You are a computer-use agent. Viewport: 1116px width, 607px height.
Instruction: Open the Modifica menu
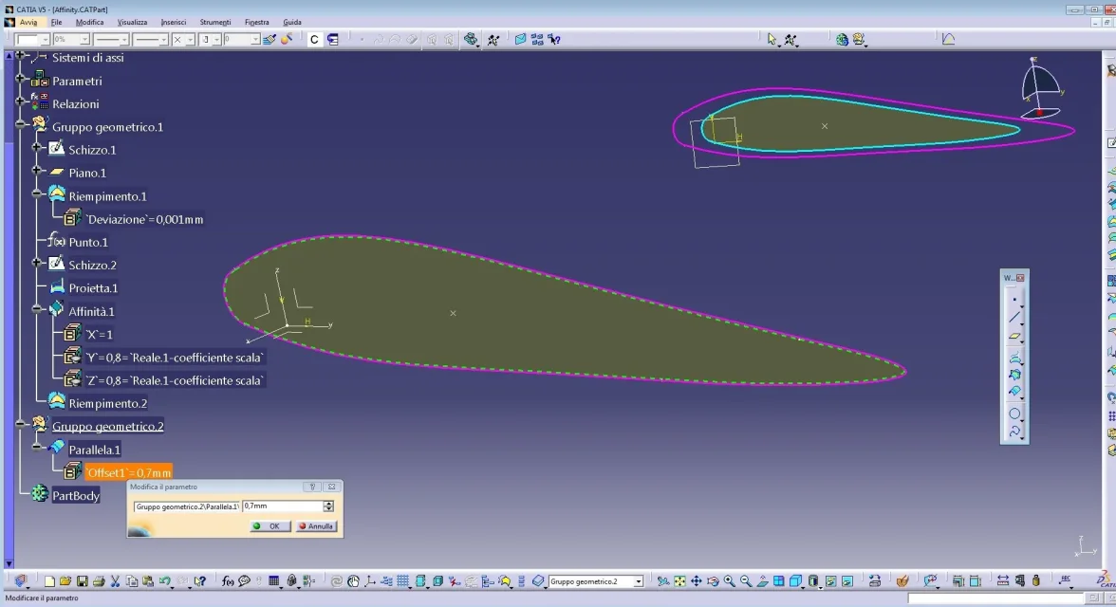(89, 22)
